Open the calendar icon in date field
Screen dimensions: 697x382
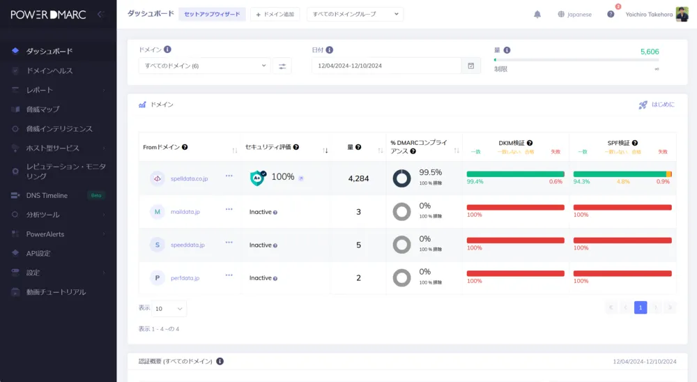470,66
